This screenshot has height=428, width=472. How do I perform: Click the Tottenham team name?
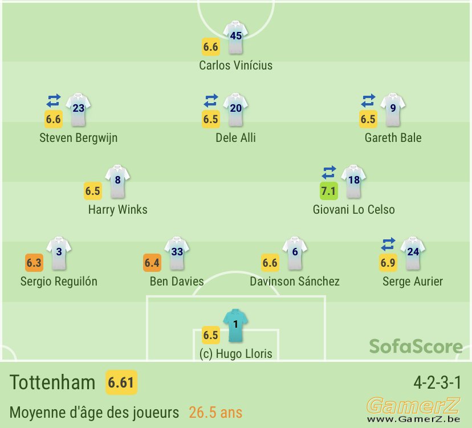click(52, 382)
